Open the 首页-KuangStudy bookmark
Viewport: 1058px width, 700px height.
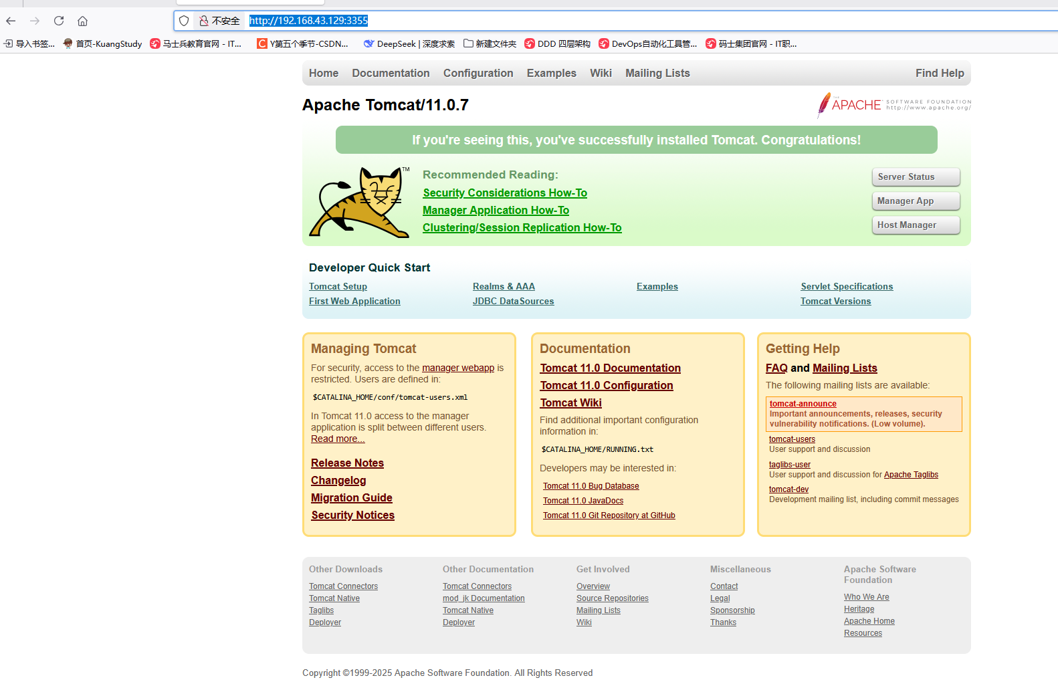click(x=102, y=43)
